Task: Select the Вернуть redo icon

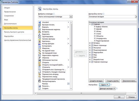Action: pos(39,27)
